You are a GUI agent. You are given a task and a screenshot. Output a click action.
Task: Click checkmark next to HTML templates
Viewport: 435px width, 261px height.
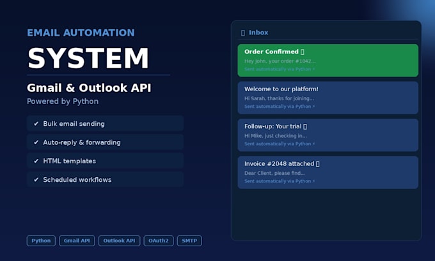(36, 161)
